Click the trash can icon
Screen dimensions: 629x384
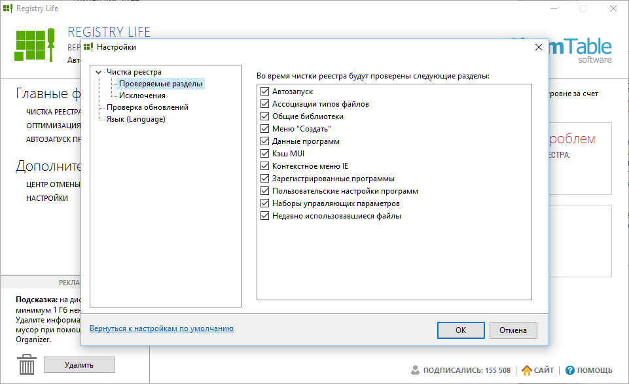27,364
